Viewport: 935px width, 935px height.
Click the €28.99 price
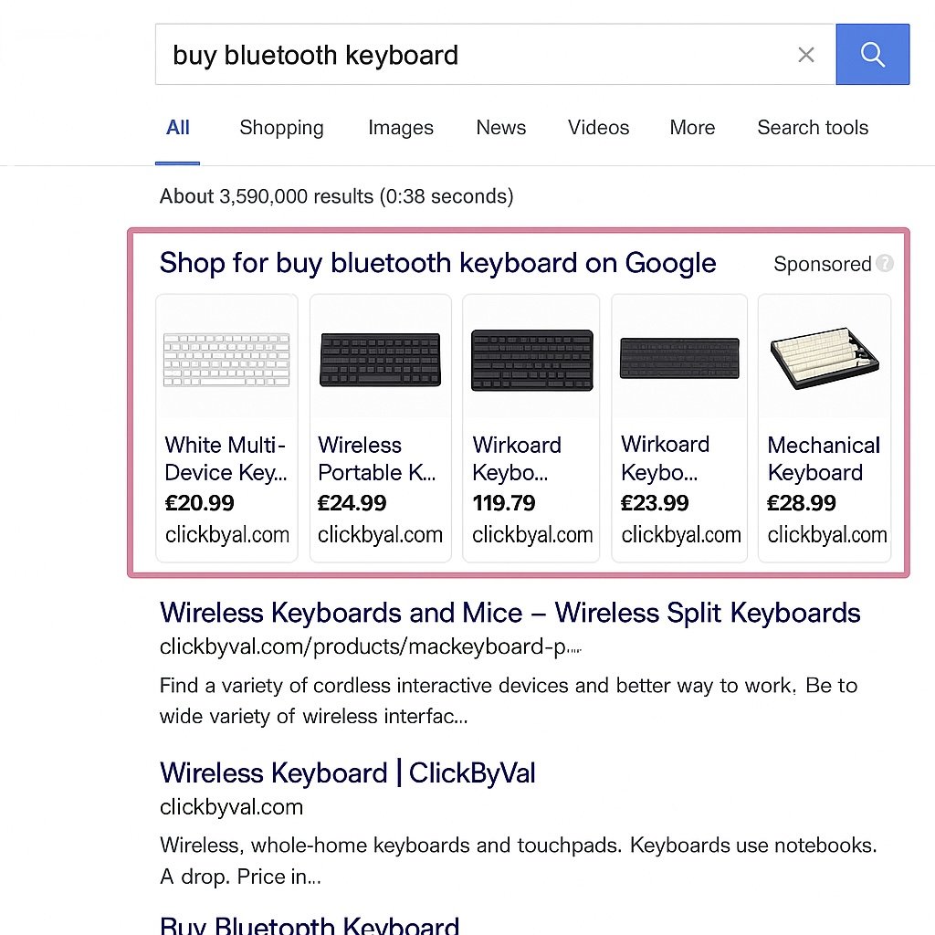pyautogui.click(x=802, y=503)
